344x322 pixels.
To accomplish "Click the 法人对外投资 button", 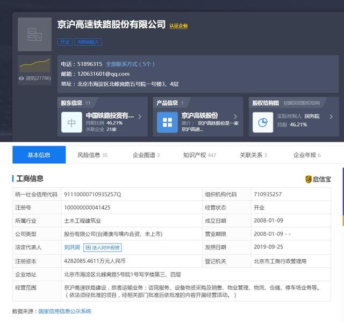I will coord(103,247).
